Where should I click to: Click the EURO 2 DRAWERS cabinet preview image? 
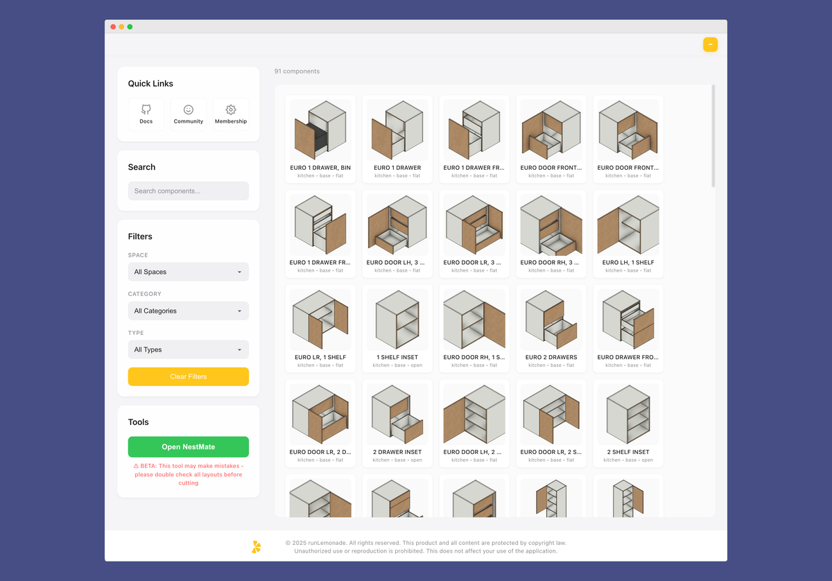coord(551,318)
